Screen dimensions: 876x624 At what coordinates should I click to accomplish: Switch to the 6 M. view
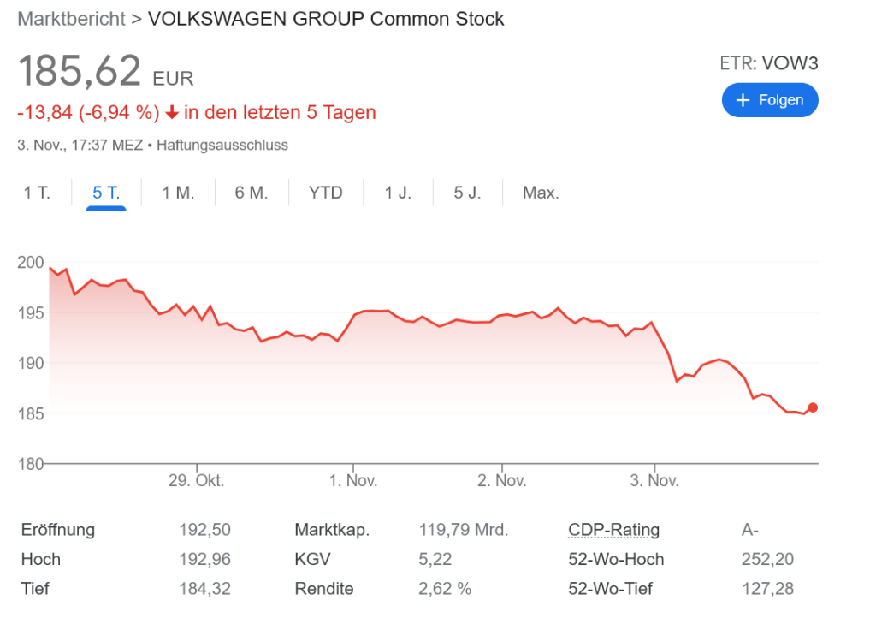tap(251, 193)
